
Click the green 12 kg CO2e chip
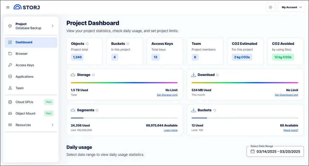(283, 57)
